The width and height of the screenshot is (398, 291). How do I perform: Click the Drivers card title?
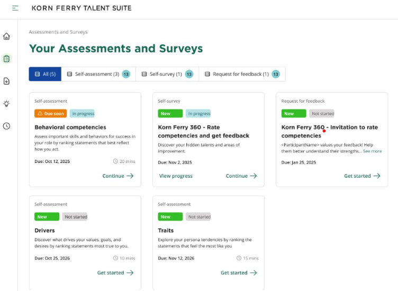click(x=44, y=230)
